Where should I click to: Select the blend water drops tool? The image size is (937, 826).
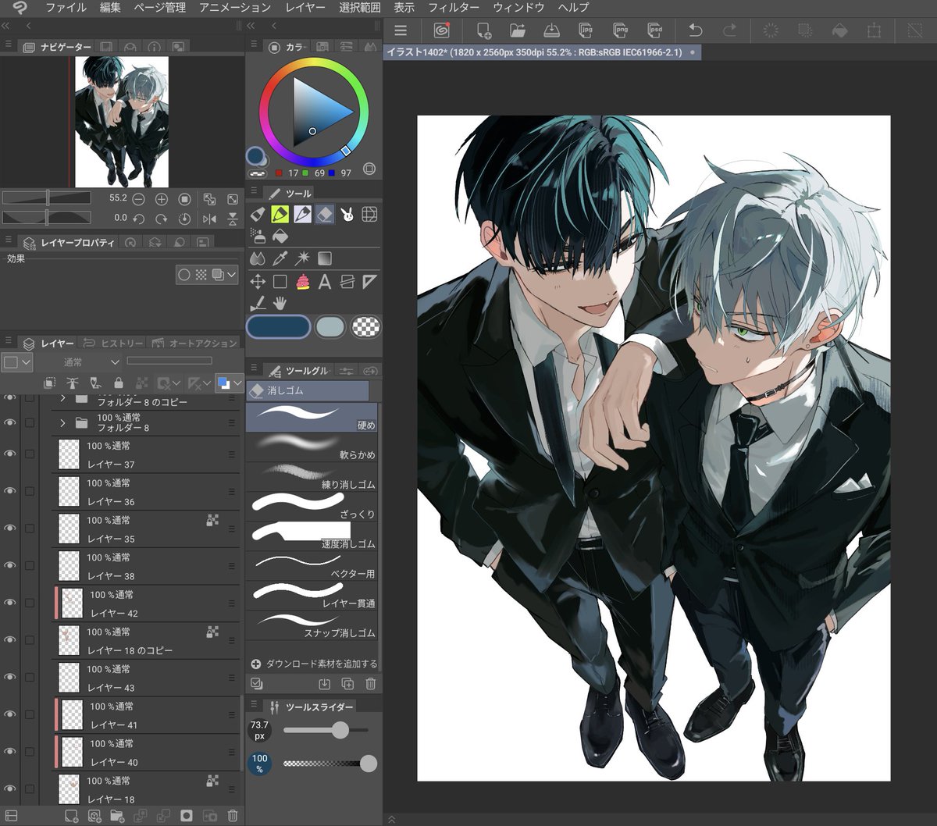(x=257, y=258)
